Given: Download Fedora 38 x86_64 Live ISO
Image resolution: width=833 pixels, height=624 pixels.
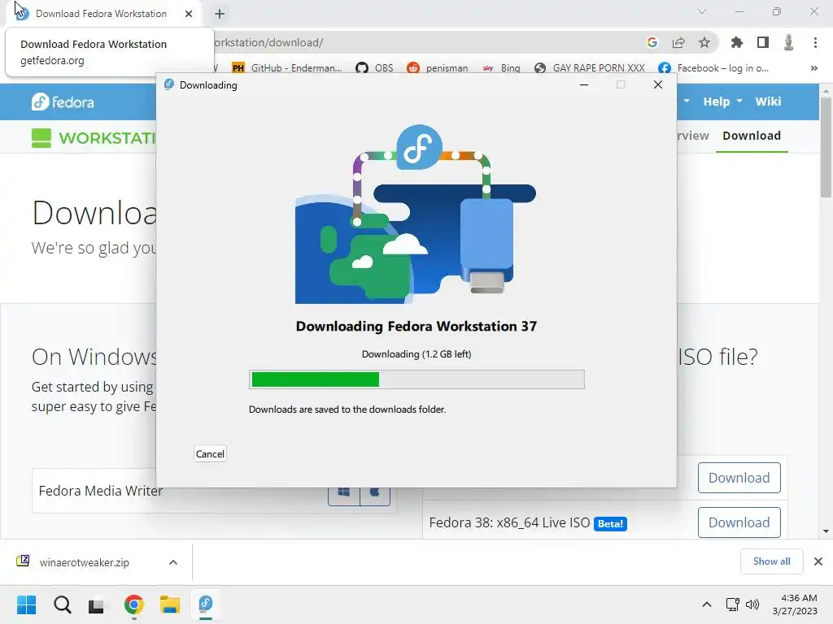Looking at the screenshot, I should tap(739, 522).
